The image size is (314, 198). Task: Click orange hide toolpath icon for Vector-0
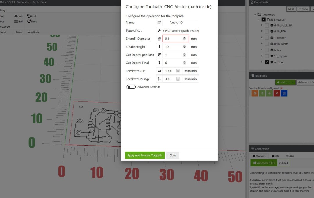(x=255, y=93)
